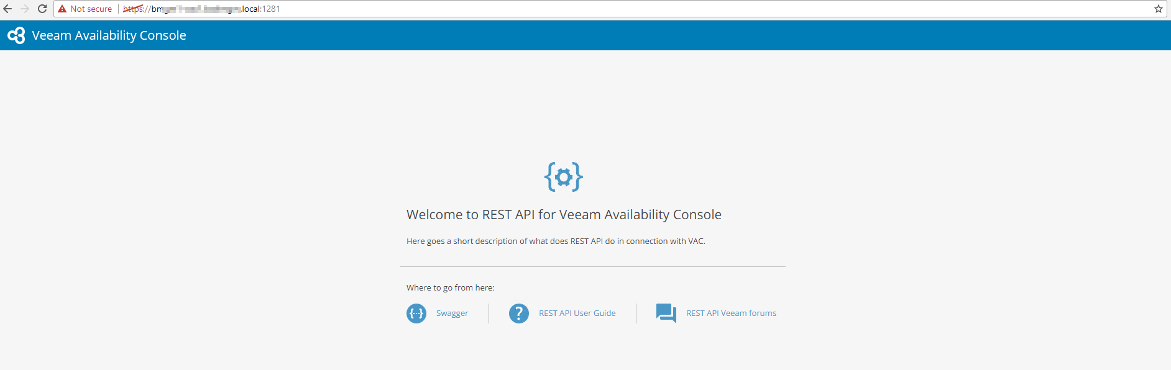Open the Swagger link
Screen dimensions: 1171x370
coord(452,314)
